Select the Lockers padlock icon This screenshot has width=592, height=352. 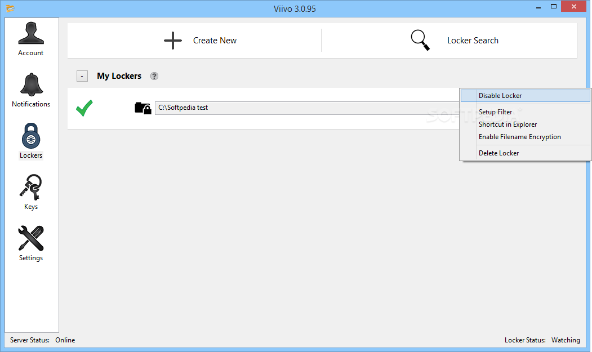click(31, 136)
